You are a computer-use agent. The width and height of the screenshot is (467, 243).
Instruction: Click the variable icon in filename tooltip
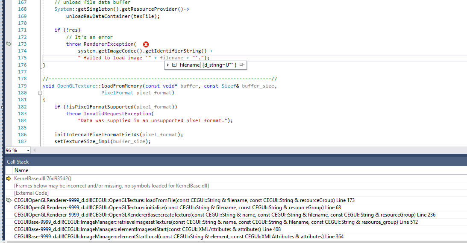point(174,65)
